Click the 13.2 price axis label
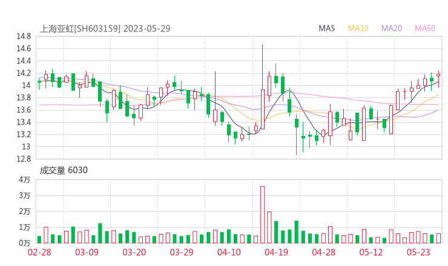This screenshot has height=266, width=448. (x=24, y=134)
